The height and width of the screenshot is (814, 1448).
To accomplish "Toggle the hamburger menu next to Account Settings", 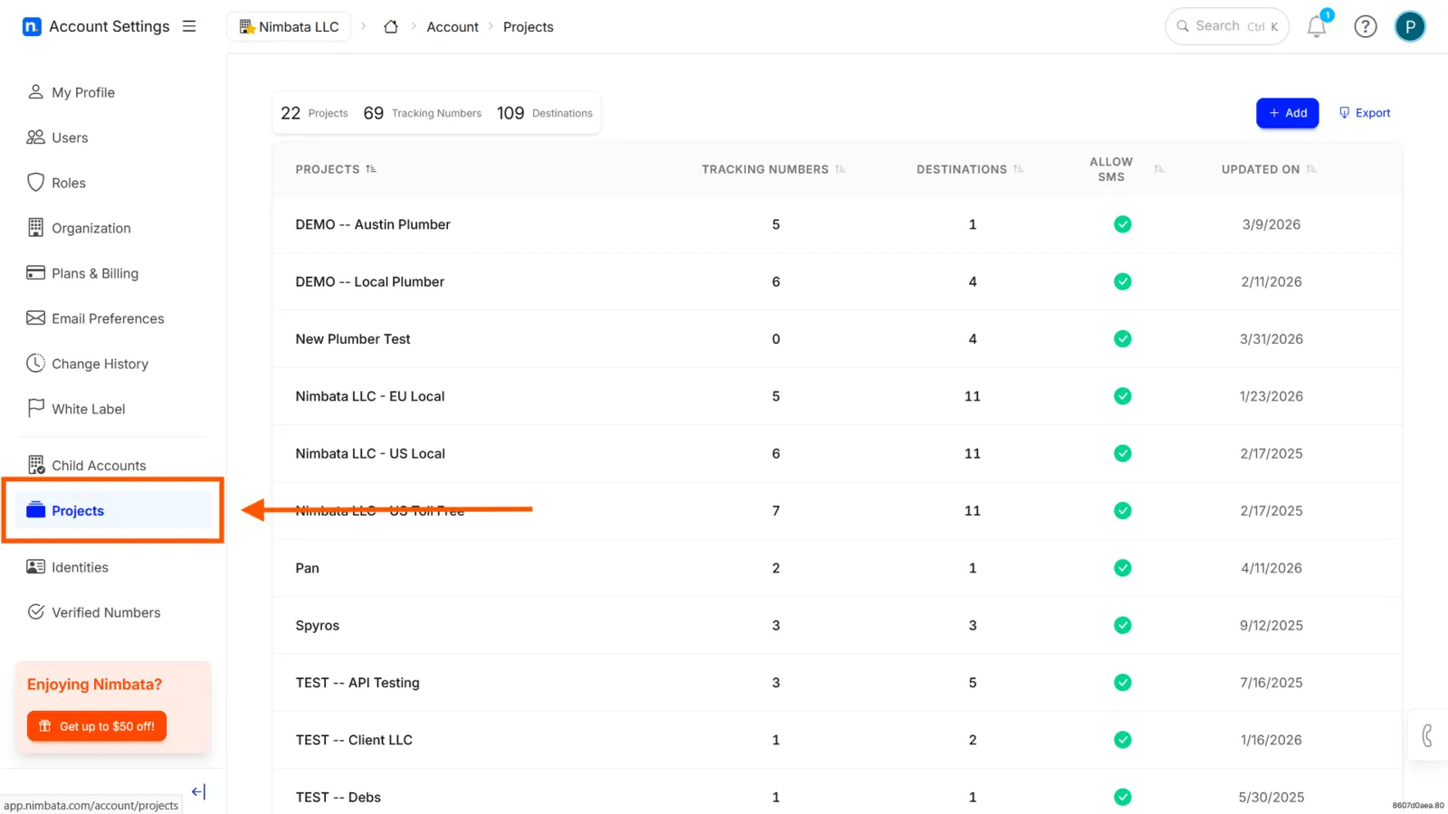I will [189, 26].
